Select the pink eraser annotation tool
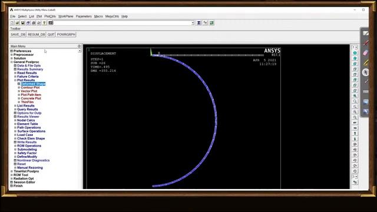The width and height of the screenshot is (377, 212). (x=365, y=52)
